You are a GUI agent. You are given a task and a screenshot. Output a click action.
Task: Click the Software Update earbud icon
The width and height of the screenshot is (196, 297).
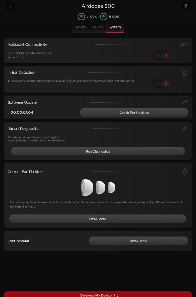(184, 102)
